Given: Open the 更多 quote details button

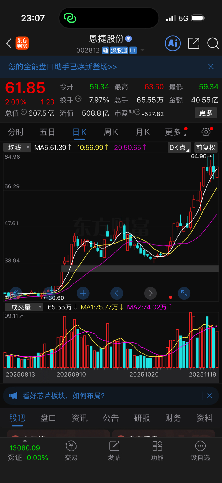Looking at the screenshot, I should click(x=206, y=113).
